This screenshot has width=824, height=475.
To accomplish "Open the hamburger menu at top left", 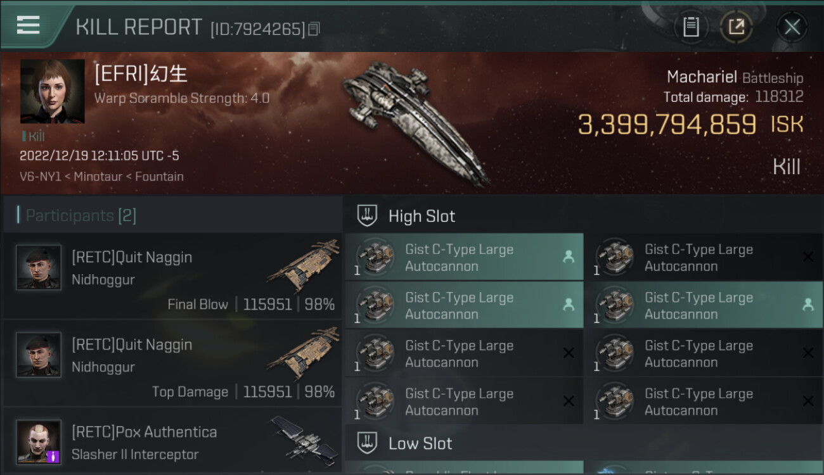I will pyautogui.click(x=29, y=25).
